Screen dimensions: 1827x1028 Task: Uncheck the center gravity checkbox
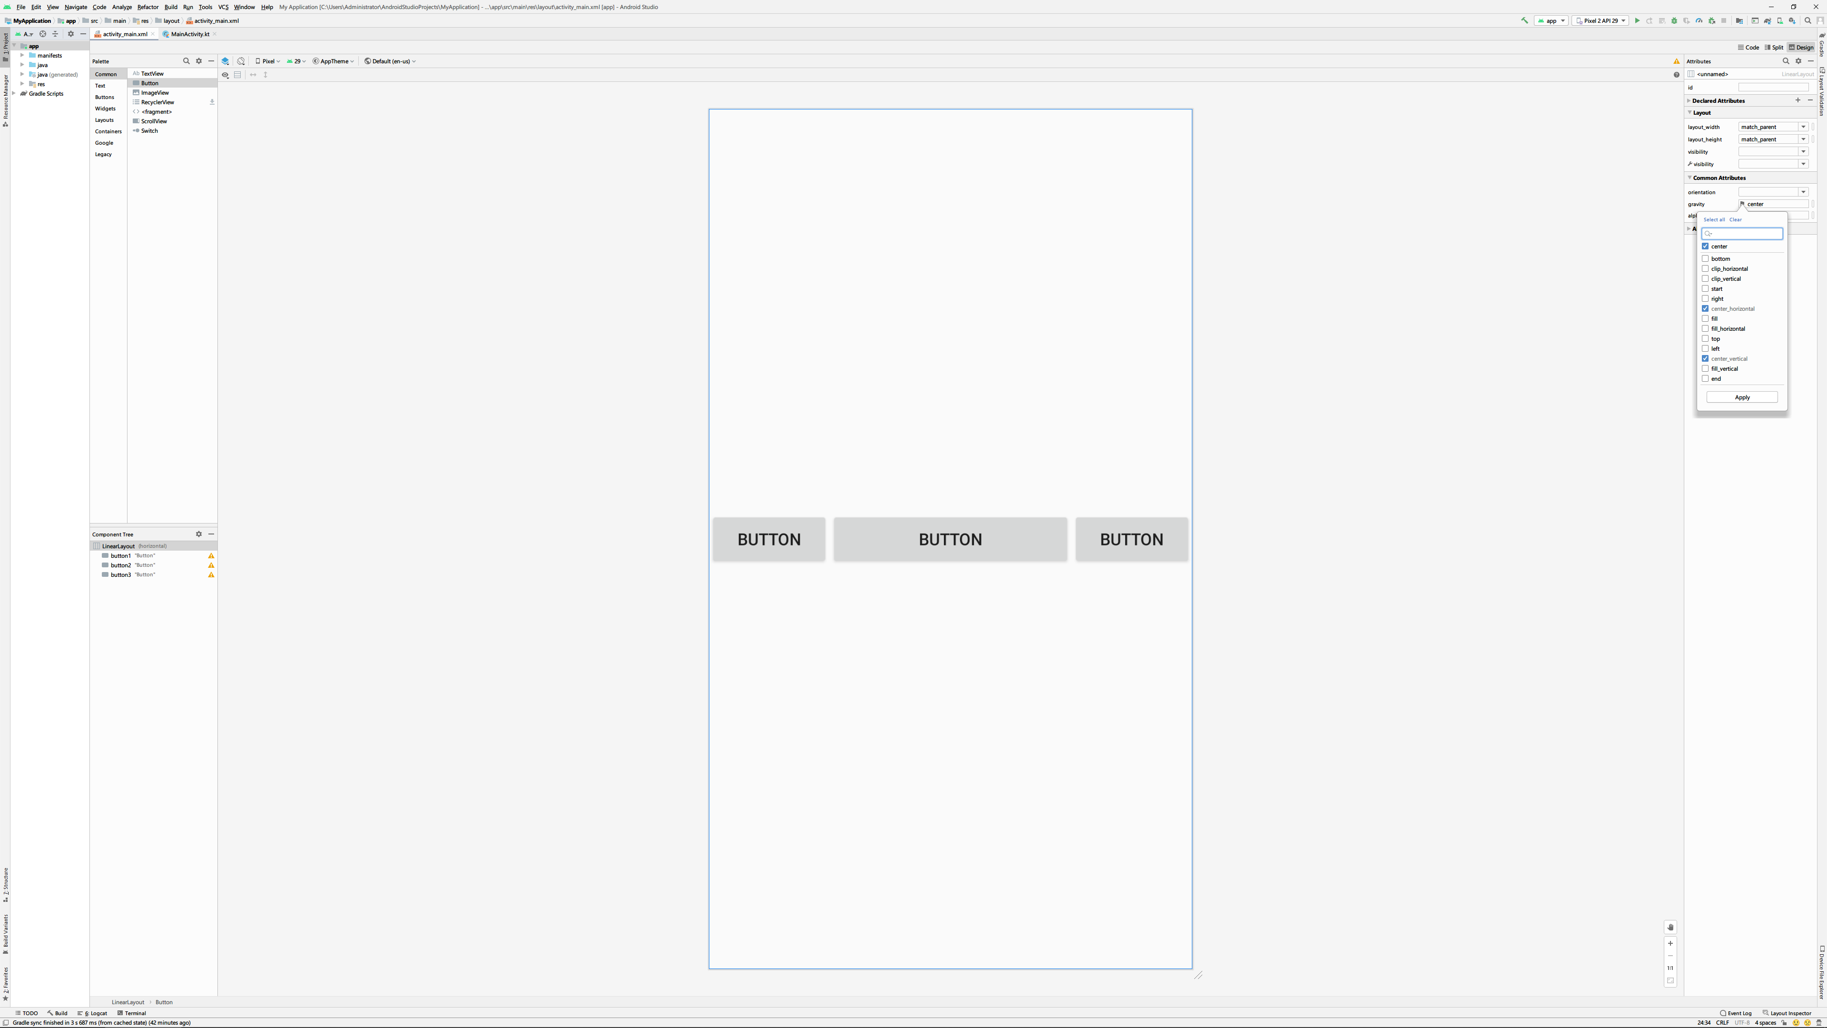coord(1705,246)
